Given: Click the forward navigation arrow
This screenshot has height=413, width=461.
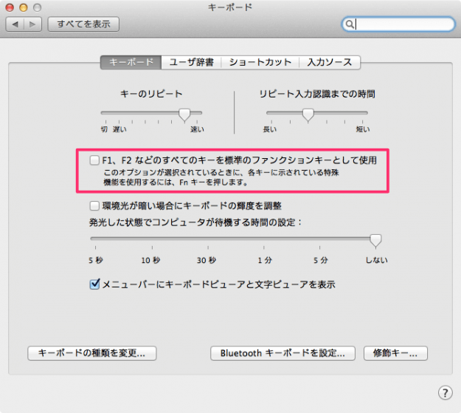Looking at the screenshot, I should 32,24.
